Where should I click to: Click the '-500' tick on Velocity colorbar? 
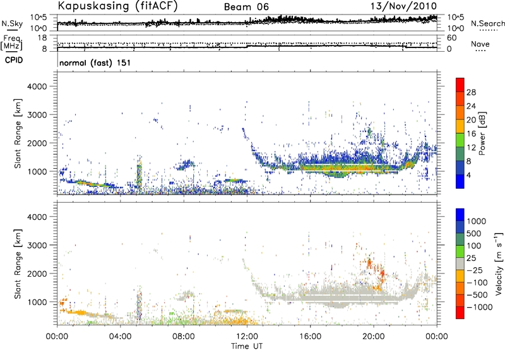click(x=477, y=295)
